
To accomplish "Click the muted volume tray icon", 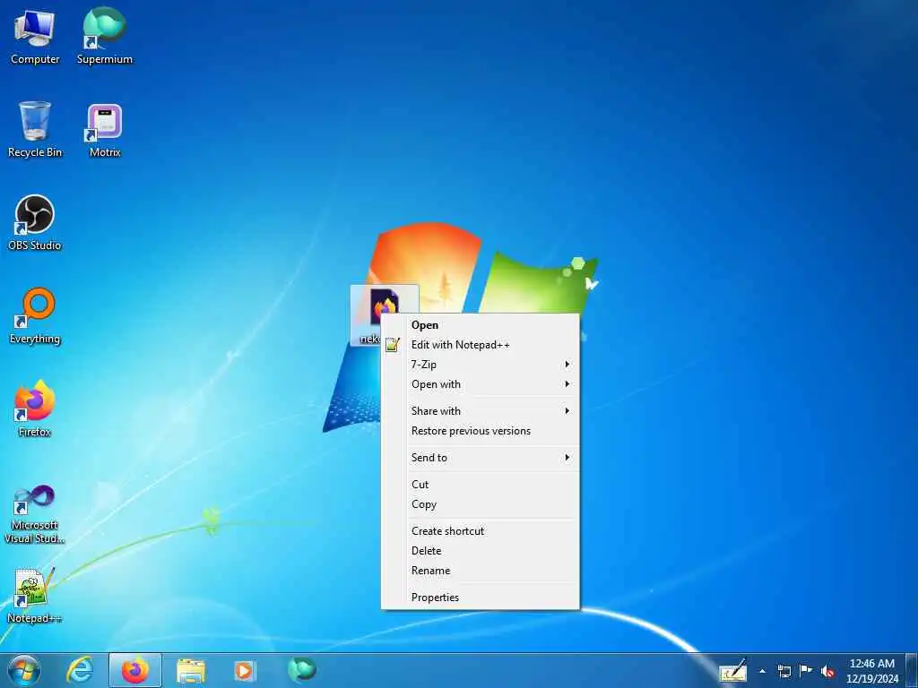I will click(827, 671).
